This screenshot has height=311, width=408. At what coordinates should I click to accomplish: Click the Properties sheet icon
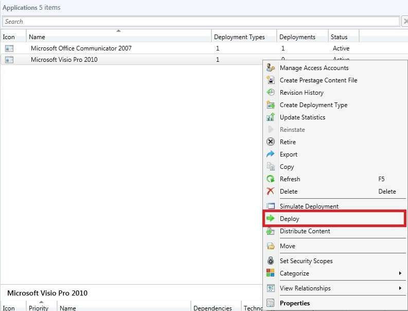point(270,303)
